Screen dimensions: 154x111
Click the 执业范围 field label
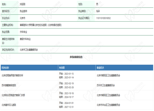pyautogui.click(x=6, y=32)
